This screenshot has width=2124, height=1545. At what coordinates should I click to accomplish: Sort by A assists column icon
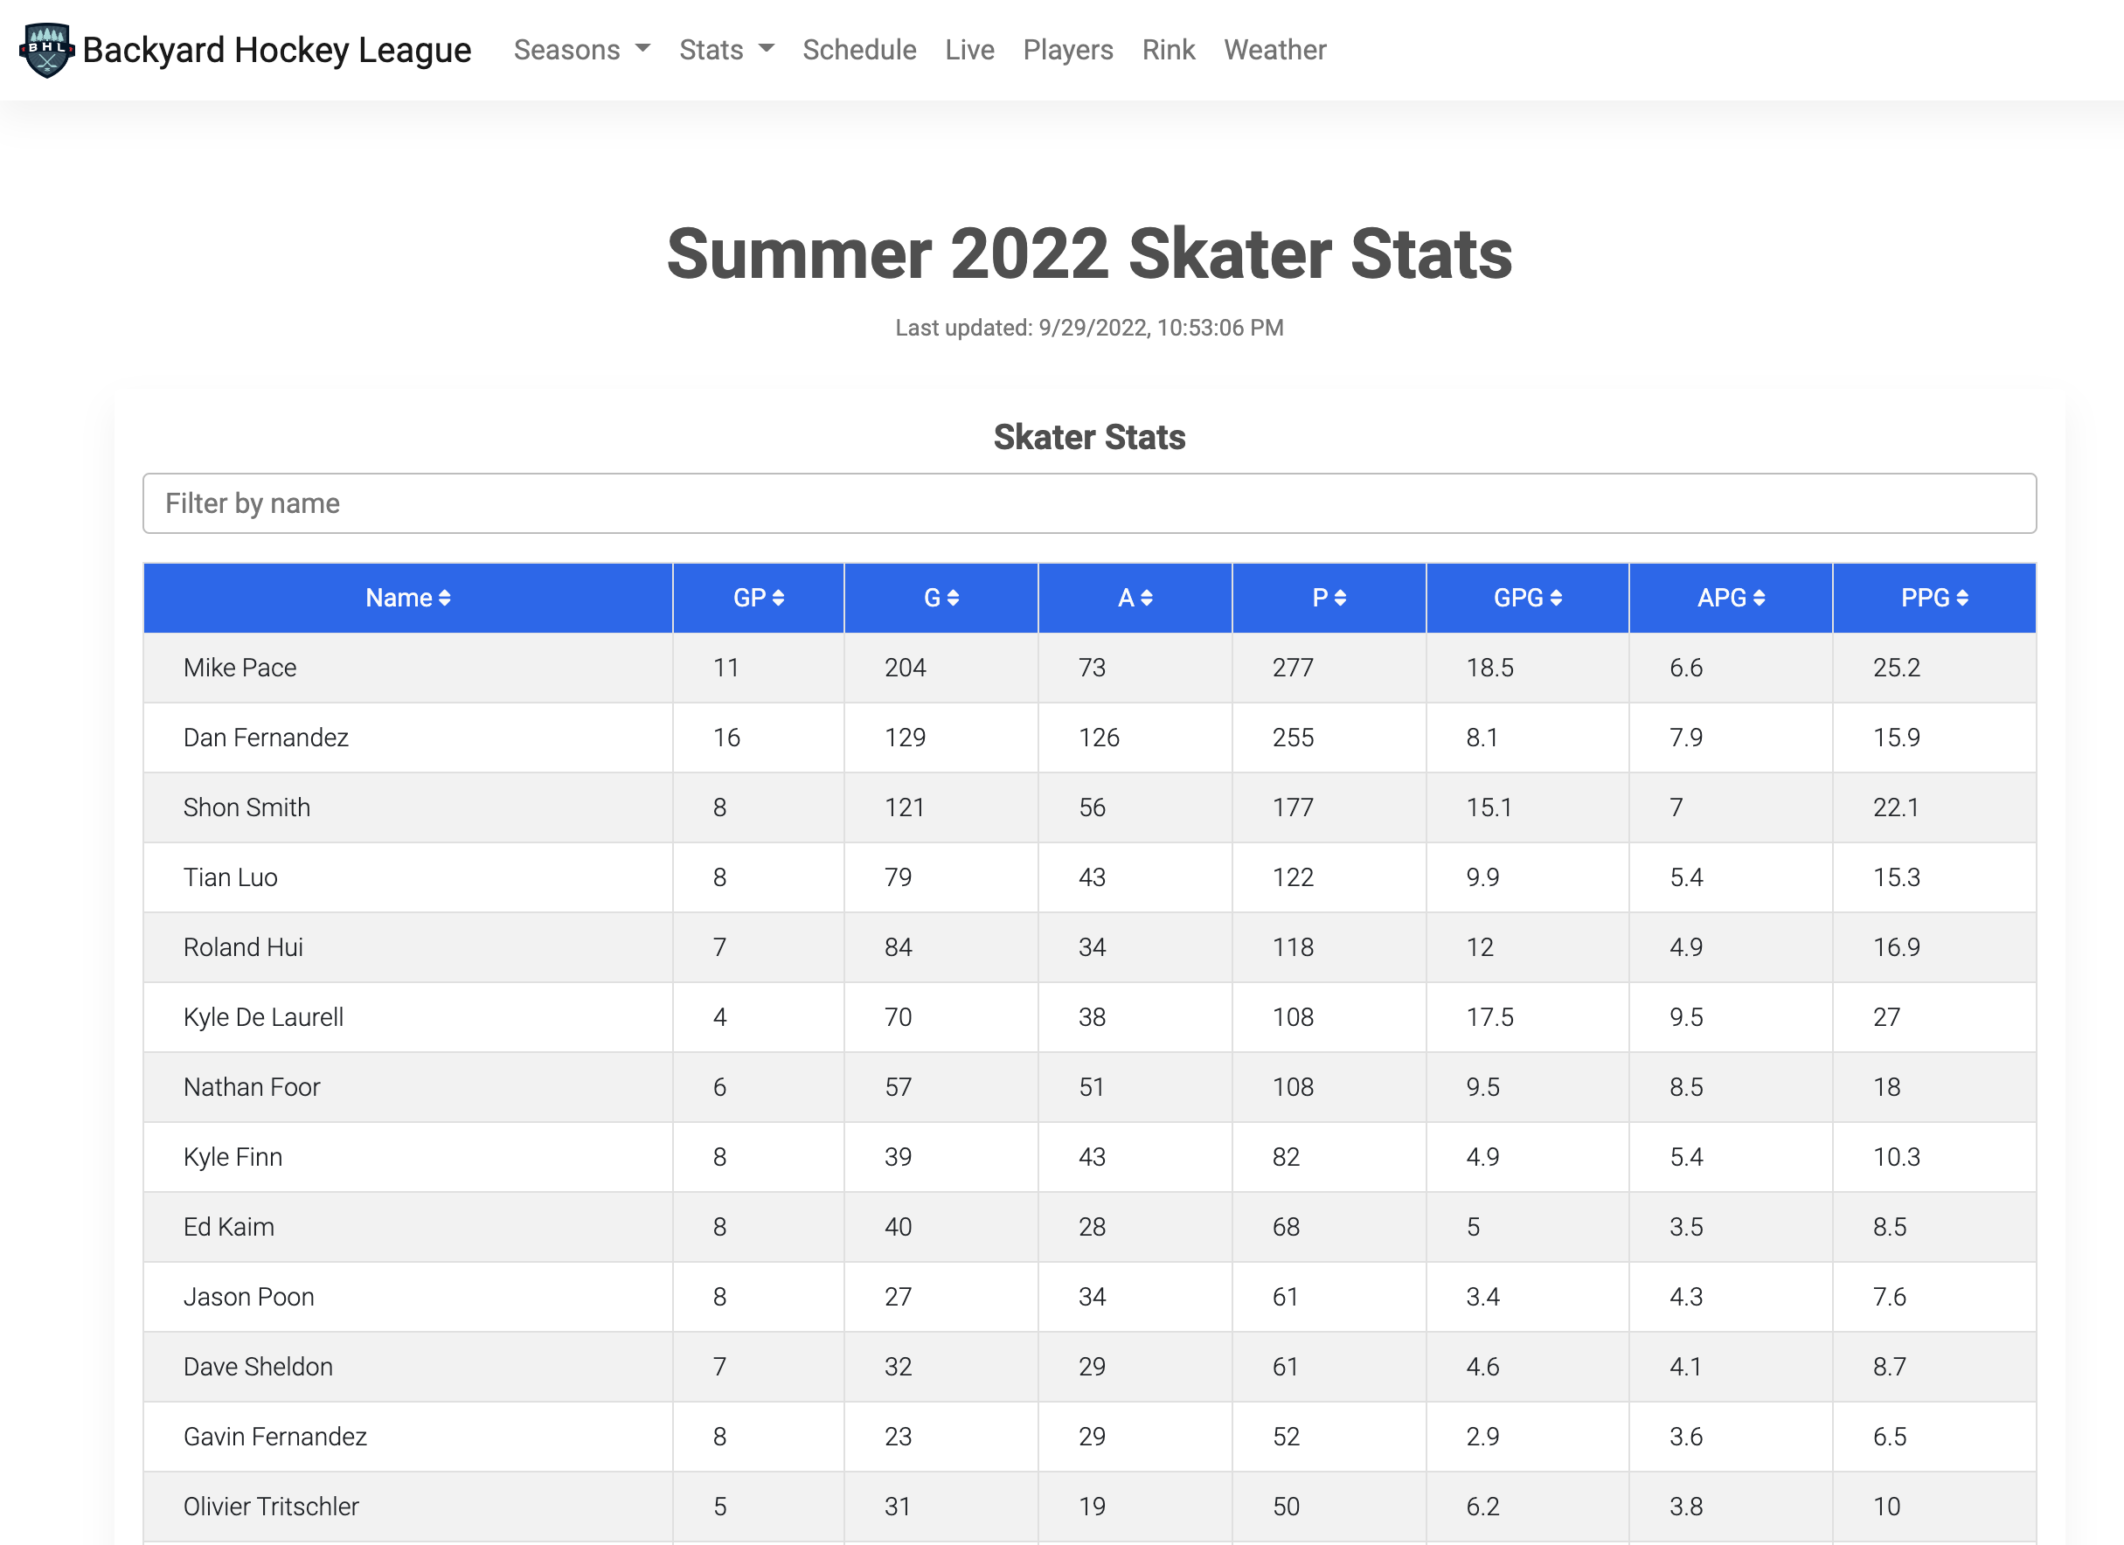(1146, 599)
